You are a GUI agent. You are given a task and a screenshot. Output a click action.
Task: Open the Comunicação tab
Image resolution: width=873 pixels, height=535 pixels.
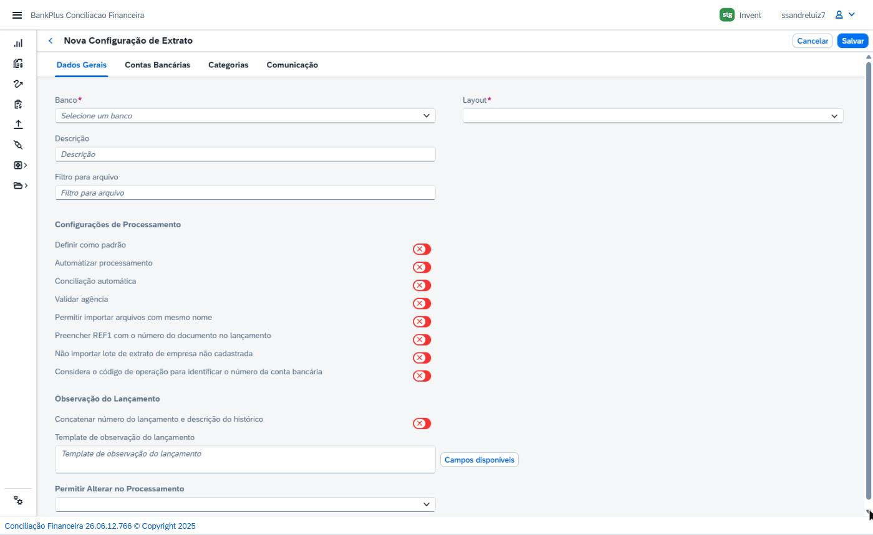(x=292, y=65)
